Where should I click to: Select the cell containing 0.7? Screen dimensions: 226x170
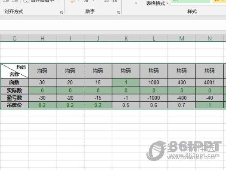(x=182, y=105)
